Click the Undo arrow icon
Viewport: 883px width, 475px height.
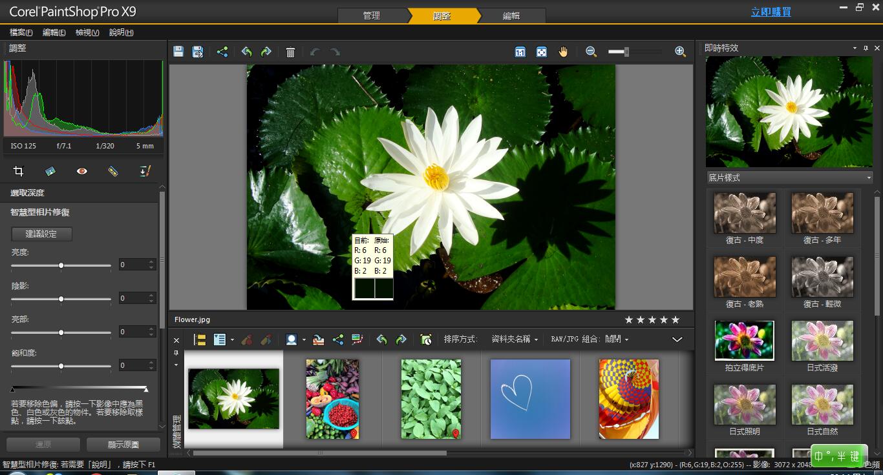tap(315, 52)
